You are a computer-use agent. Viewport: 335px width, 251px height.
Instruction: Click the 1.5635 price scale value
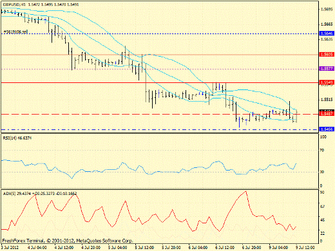pos(327,39)
